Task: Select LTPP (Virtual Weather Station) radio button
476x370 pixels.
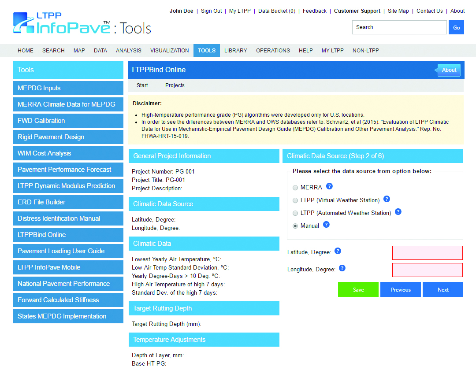Action: pos(295,200)
